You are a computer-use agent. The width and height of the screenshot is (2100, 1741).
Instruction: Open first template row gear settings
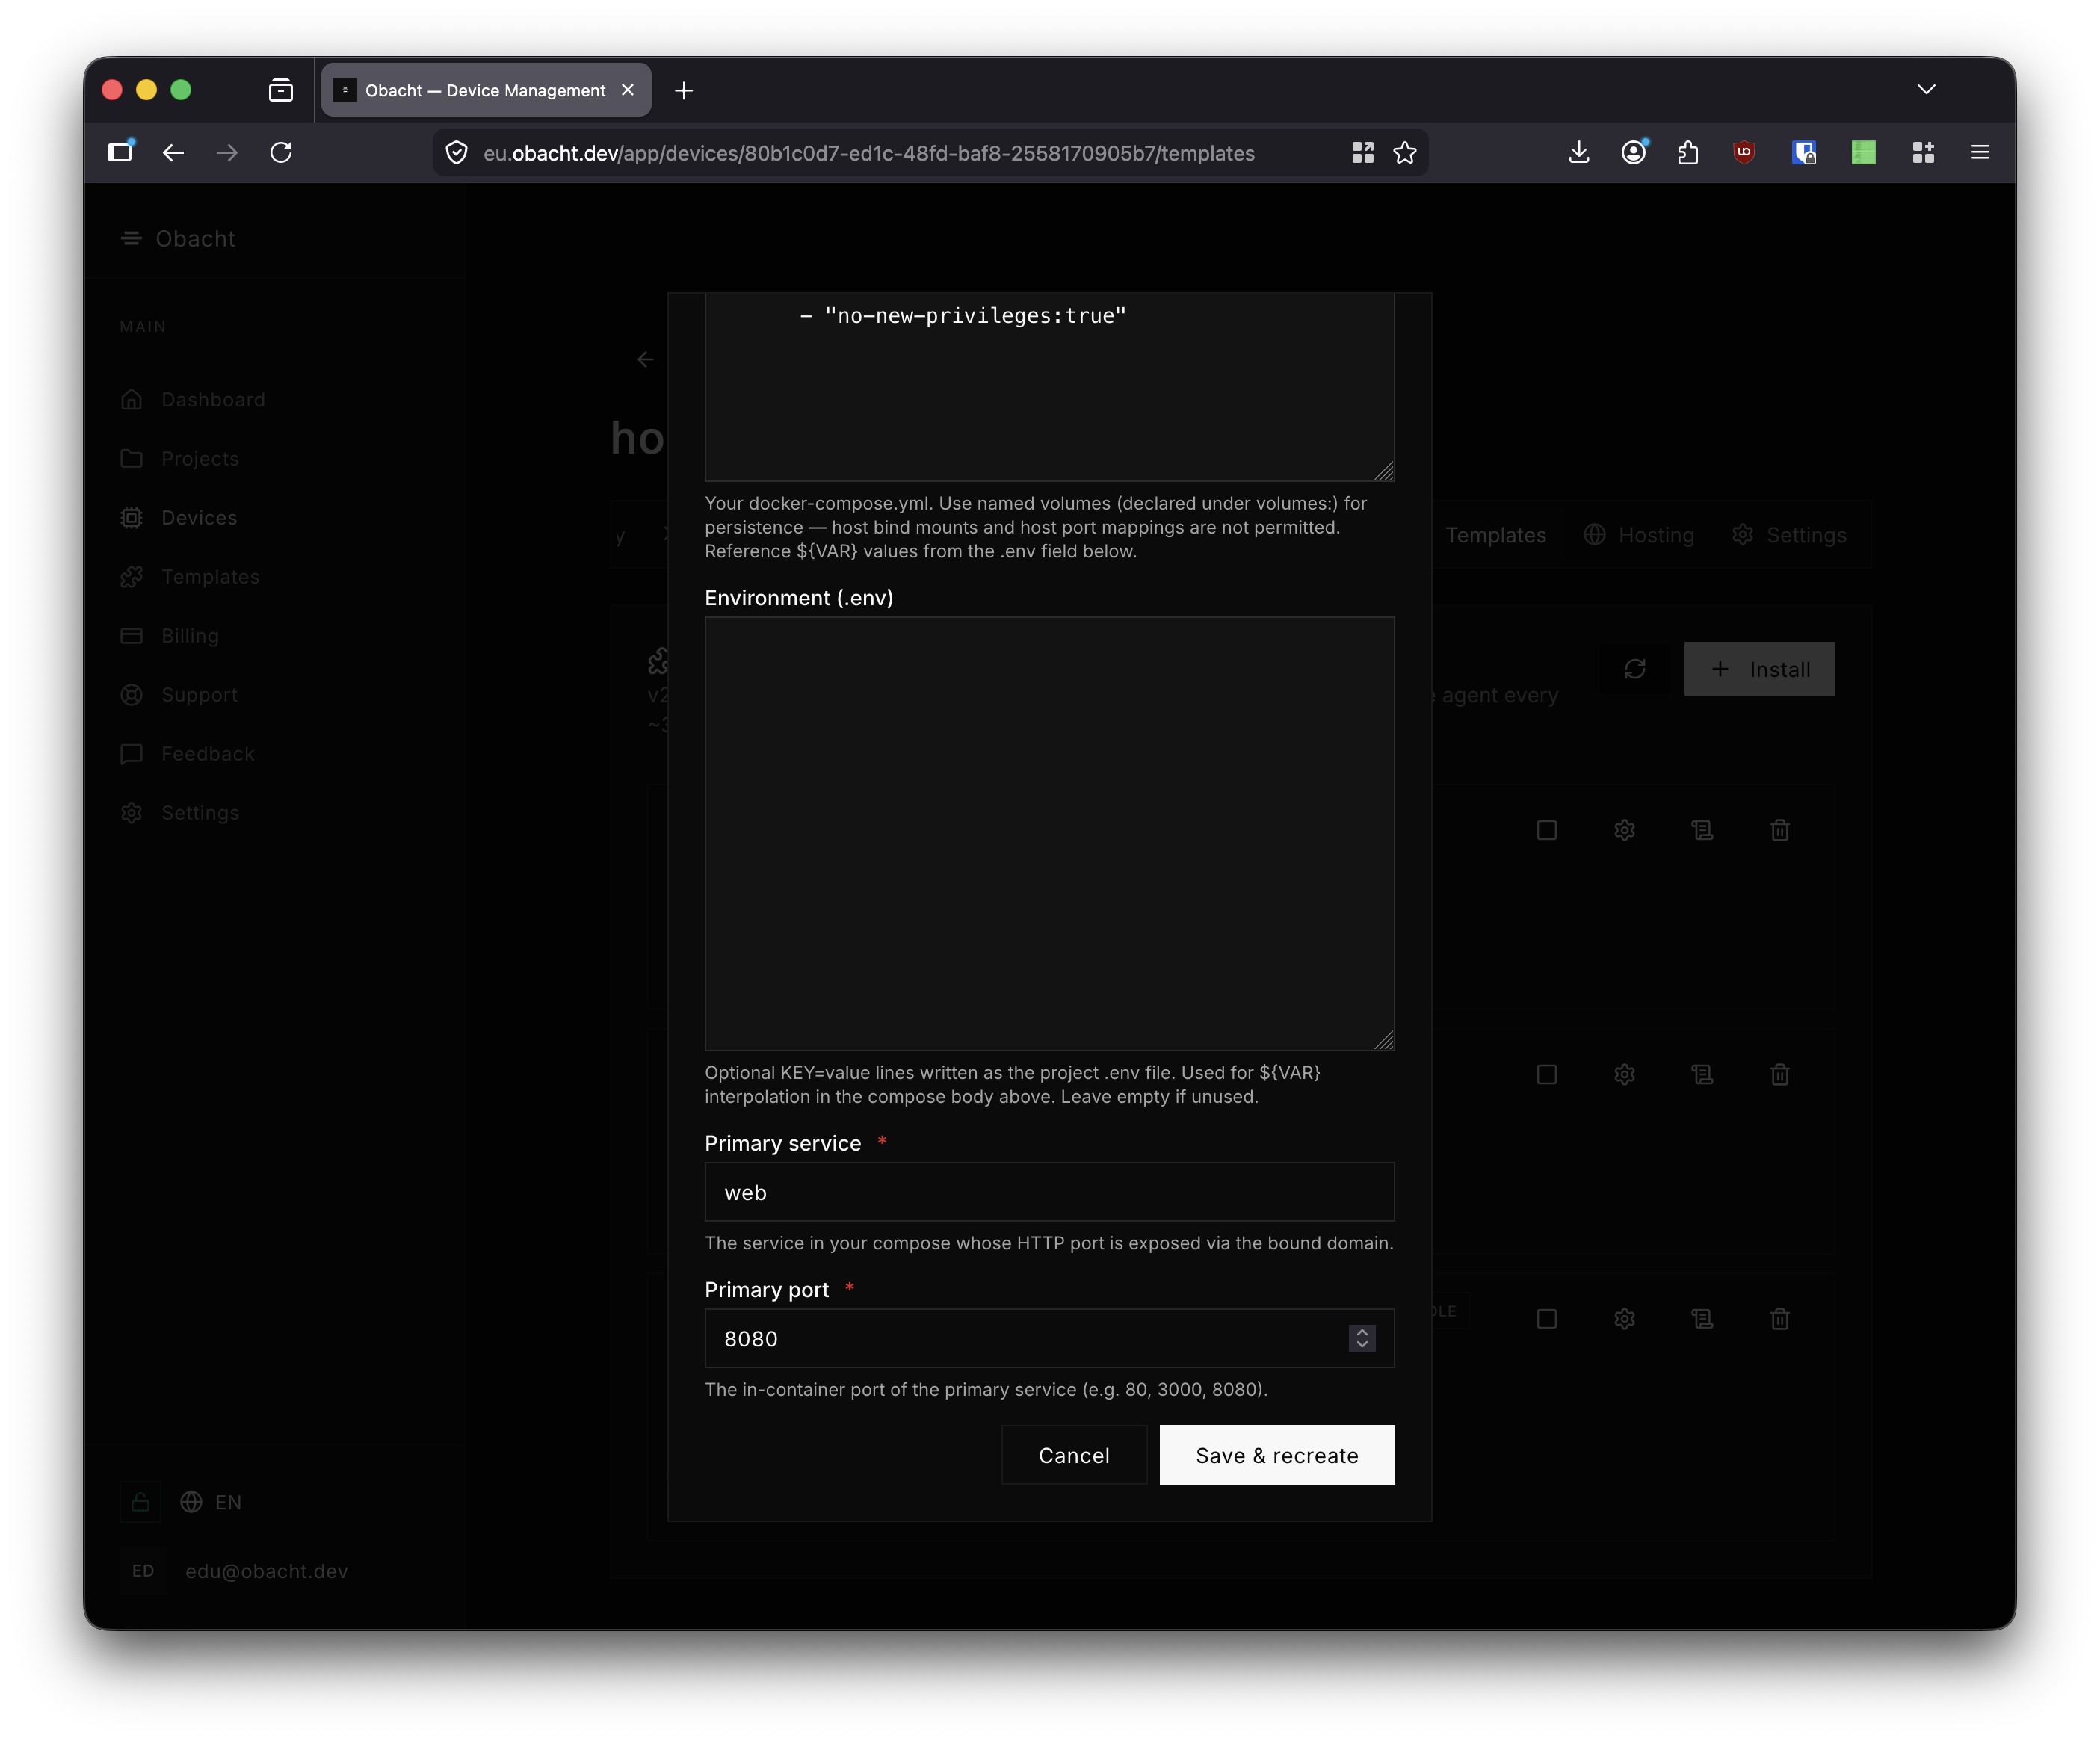(x=1624, y=830)
